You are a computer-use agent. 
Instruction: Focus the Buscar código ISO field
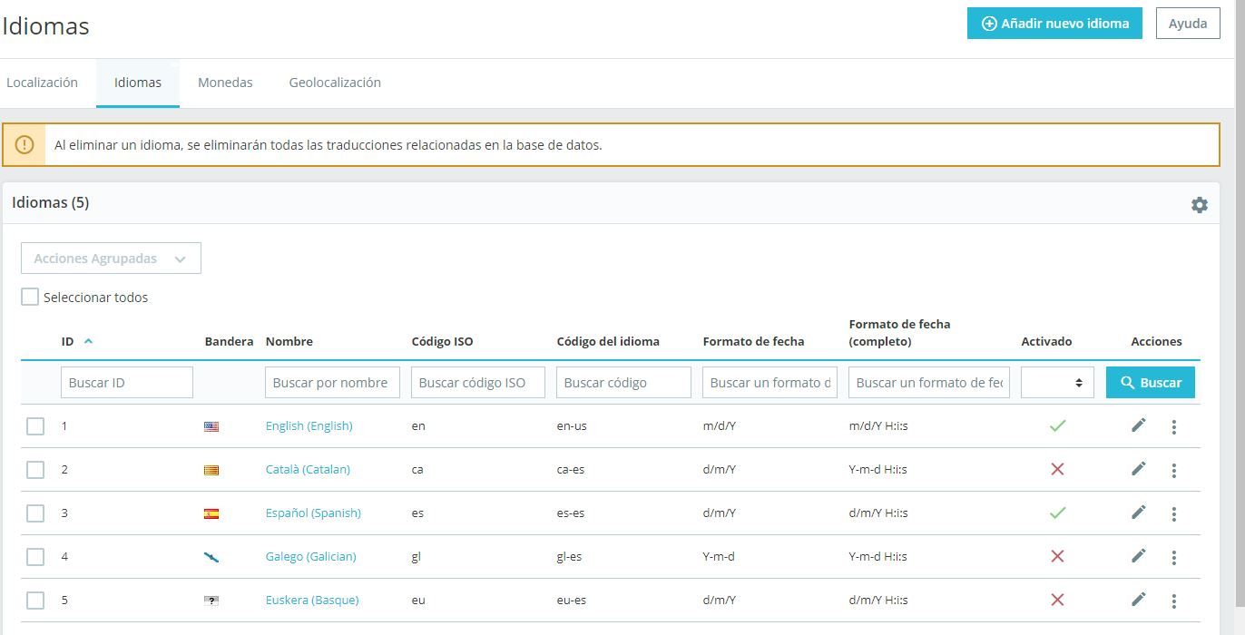(478, 382)
